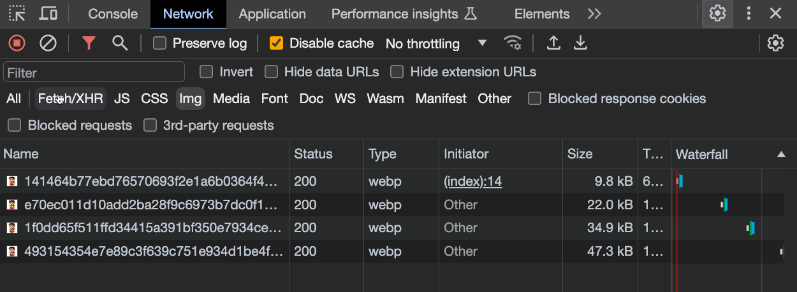Screen dimensions: 797x292
Task: Open Network panel settings gear
Action: [x=775, y=43]
